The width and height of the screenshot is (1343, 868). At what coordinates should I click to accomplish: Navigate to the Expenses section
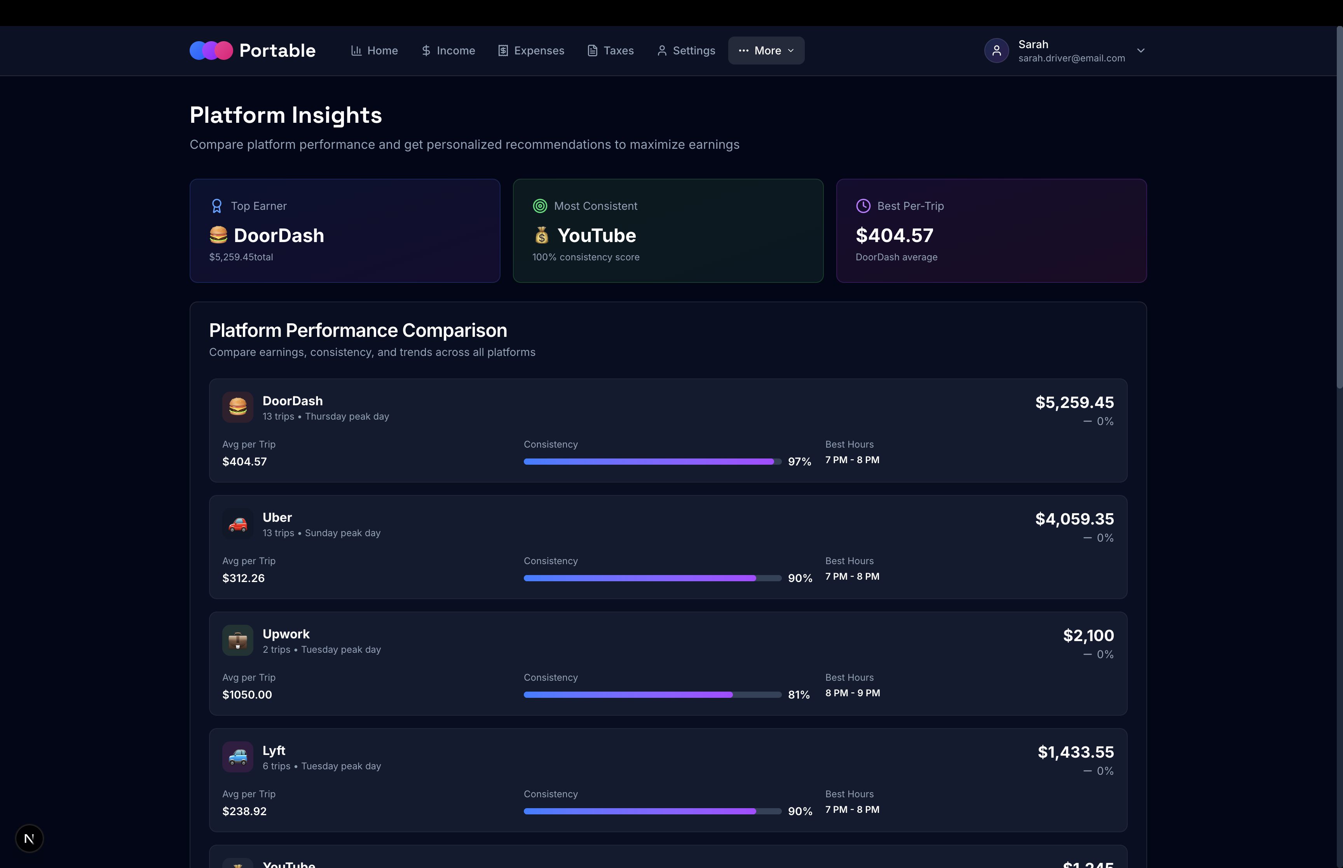pos(531,51)
